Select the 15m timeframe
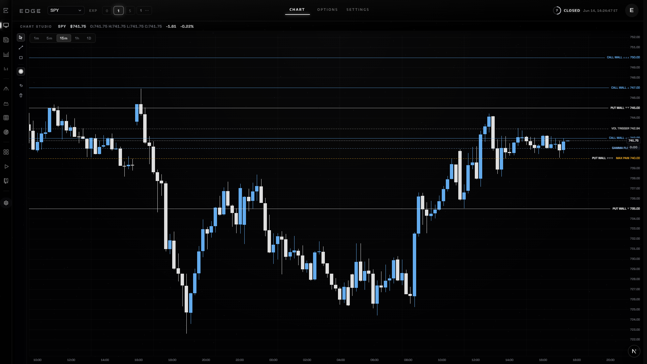 [64, 38]
